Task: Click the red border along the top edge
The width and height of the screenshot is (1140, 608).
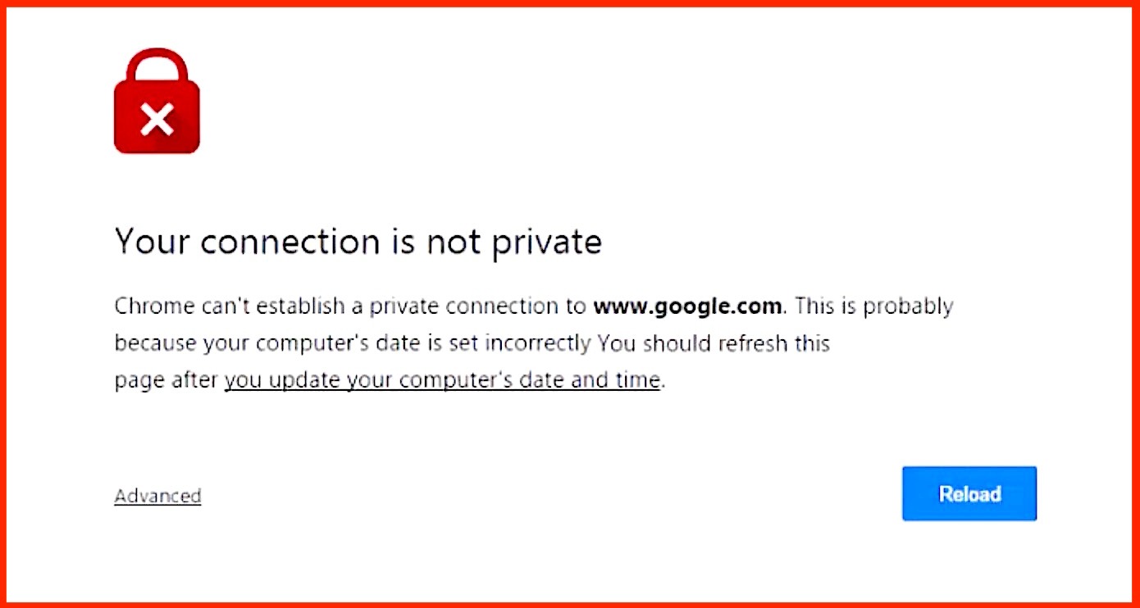Action: point(570,3)
